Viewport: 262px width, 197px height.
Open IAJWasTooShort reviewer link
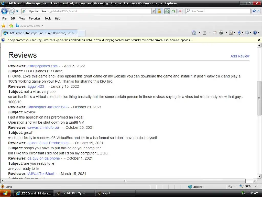point(41,174)
